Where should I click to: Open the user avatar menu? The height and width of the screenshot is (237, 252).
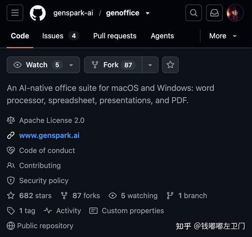tap(235, 13)
